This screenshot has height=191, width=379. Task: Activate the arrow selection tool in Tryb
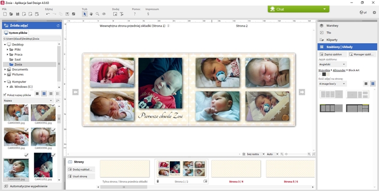pyautogui.click(x=84, y=14)
